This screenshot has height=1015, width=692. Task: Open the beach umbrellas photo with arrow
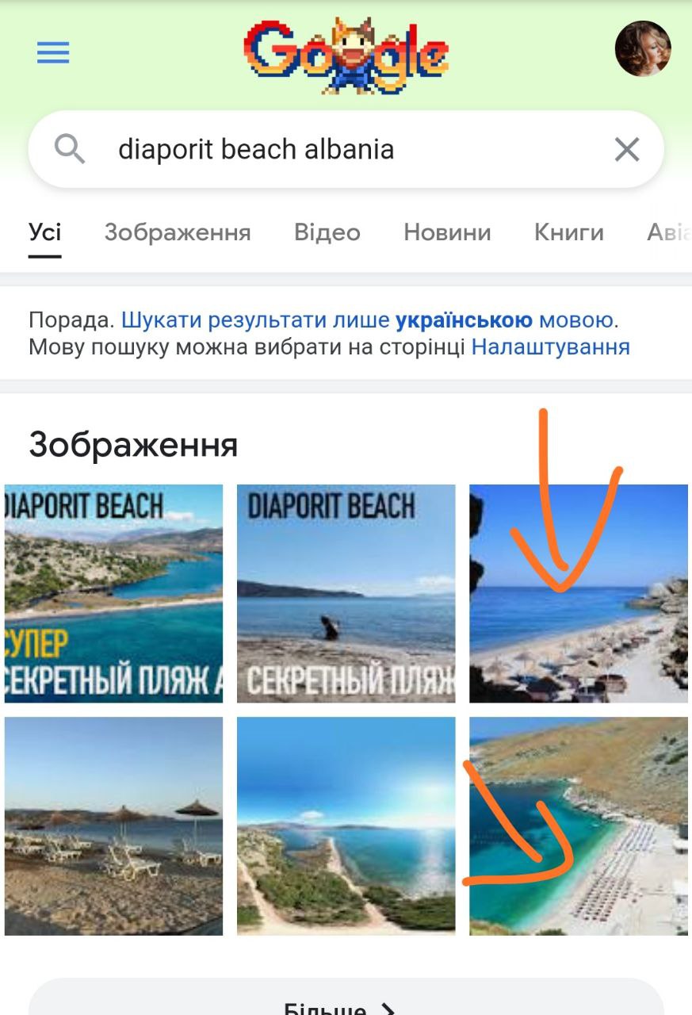(579, 594)
